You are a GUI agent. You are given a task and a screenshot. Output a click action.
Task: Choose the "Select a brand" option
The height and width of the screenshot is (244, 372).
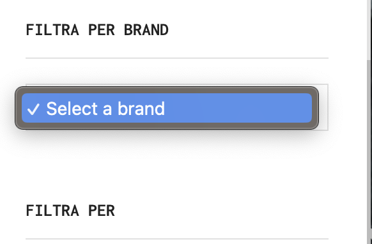(167, 108)
